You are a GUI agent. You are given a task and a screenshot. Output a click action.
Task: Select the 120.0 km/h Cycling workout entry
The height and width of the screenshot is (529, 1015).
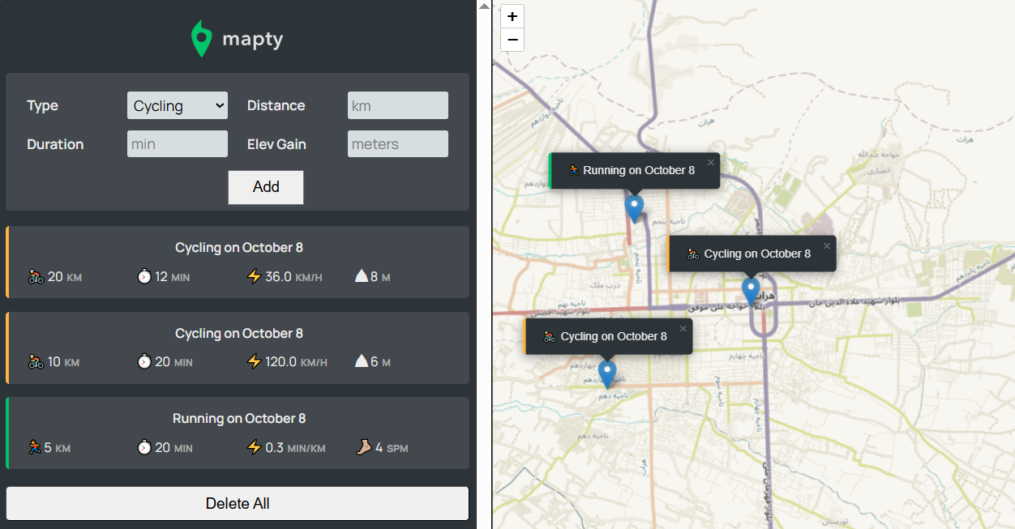coord(238,348)
